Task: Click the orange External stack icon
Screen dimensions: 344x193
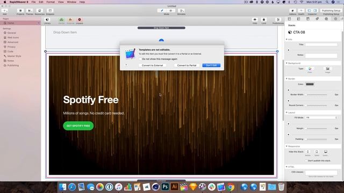Action: click(x=70, y=20)
